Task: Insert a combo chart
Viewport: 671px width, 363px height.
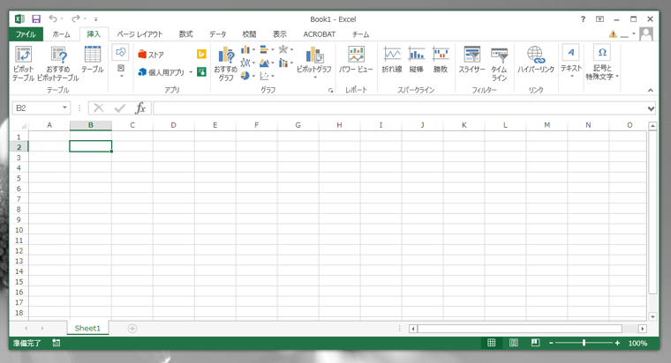Action: [285, 63]
